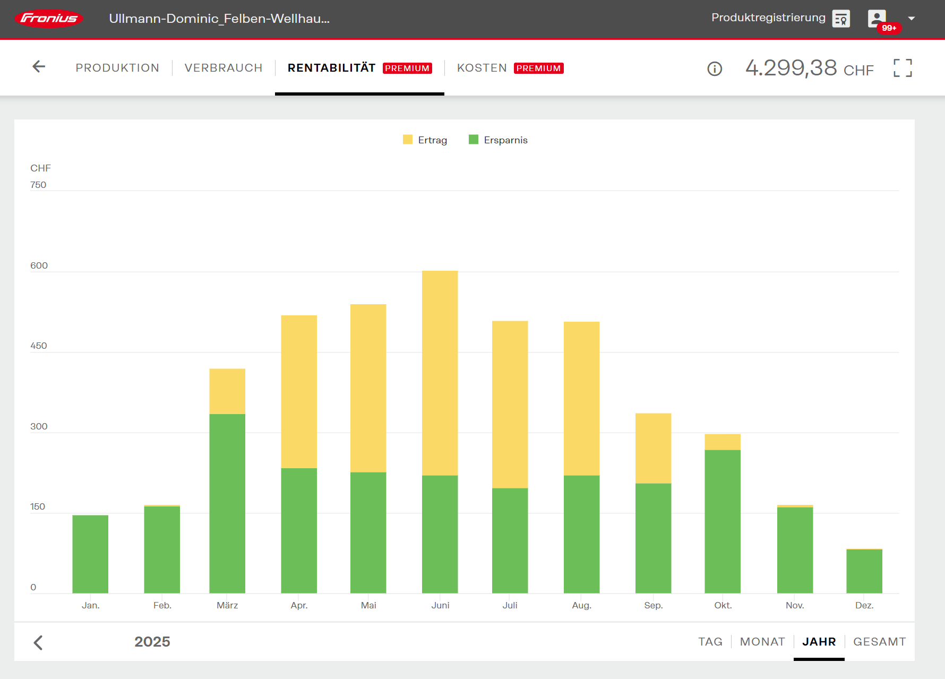945x679 pixels.
Task: Click the Produktregistrierung link text
Action: [x=768, y=18]
